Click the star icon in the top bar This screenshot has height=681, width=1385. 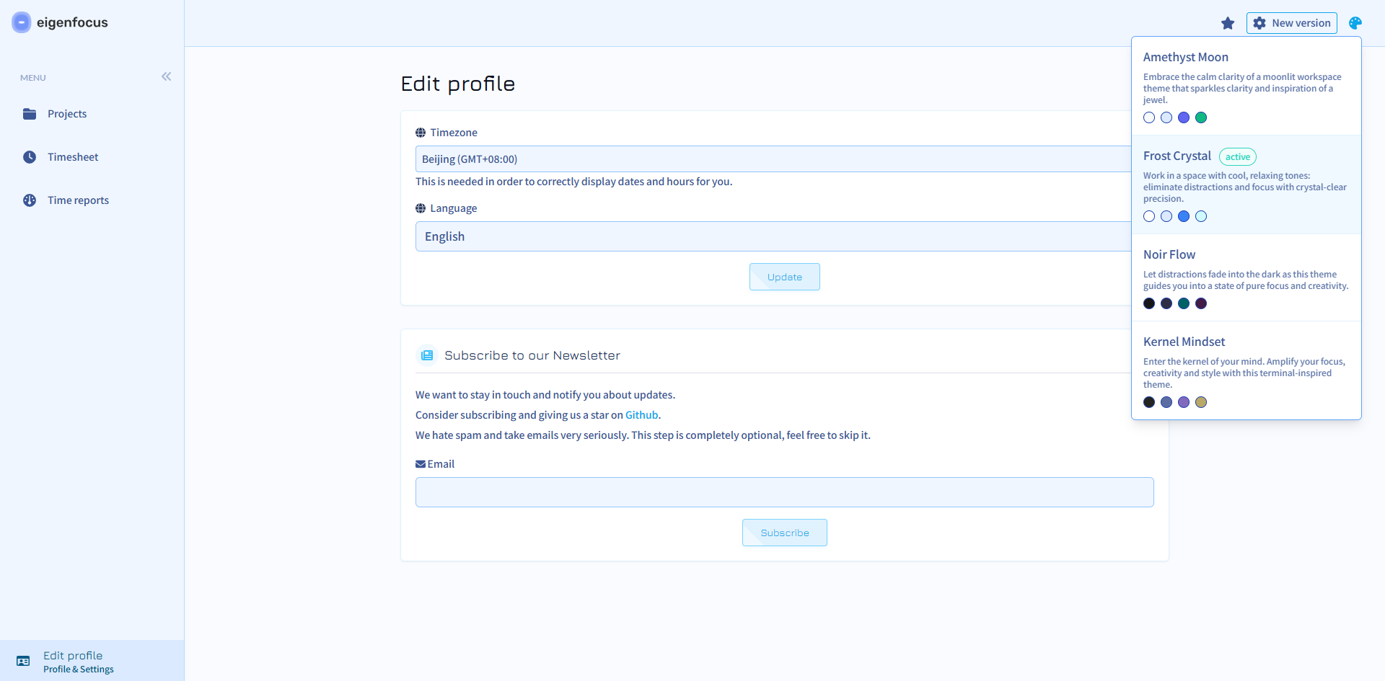[x=1228, y=23]
